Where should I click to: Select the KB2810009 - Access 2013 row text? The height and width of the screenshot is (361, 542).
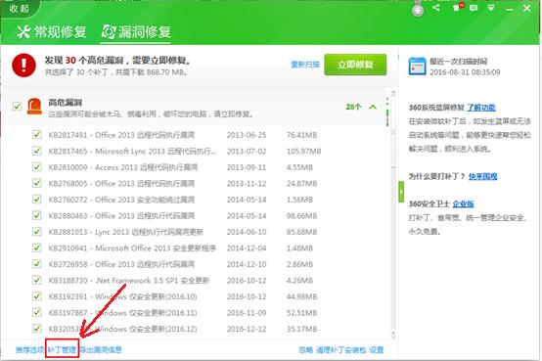point(123,167)
